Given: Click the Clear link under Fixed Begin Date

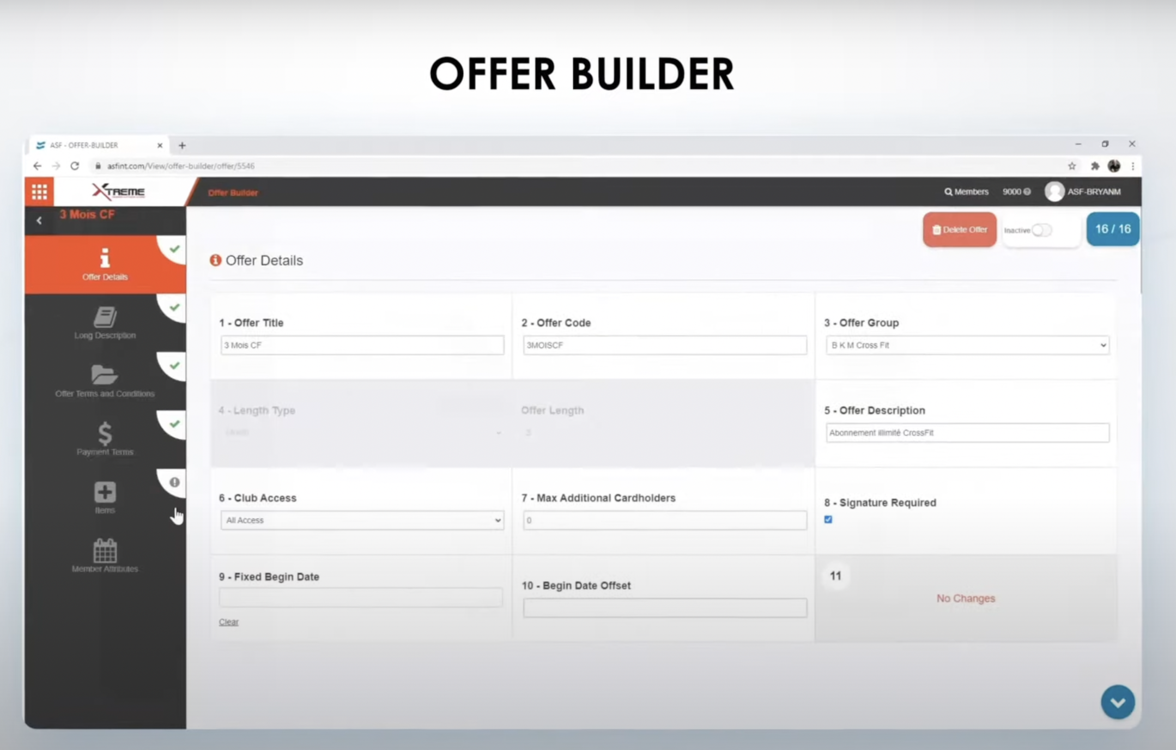Looking at the screenshot, I should [x=228, y=621].
